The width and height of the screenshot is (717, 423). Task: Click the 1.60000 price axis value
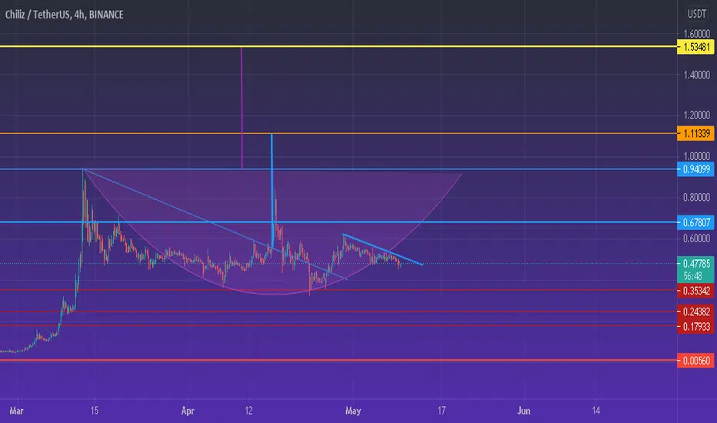[696, 34]
